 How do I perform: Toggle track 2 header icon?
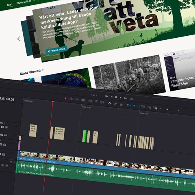click(x=4, y=145)
